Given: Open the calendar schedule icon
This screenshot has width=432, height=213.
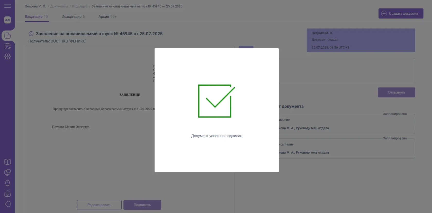Looking at the screenshot, I should [x=7, y=46].
